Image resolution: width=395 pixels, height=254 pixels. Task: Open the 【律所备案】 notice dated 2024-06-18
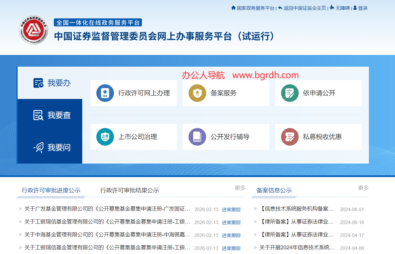tap(297, 222)
